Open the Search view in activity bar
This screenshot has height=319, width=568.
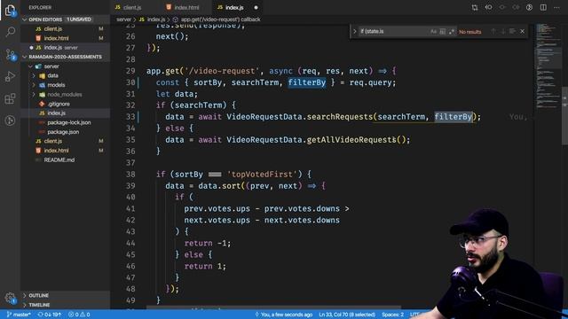pyautogui.click(x=10, y=32)
